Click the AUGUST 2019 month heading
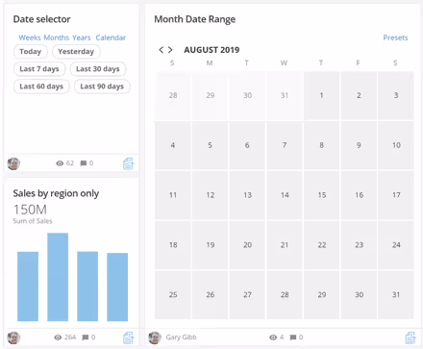This screenshot has height=349, width=423. [211, 50]
